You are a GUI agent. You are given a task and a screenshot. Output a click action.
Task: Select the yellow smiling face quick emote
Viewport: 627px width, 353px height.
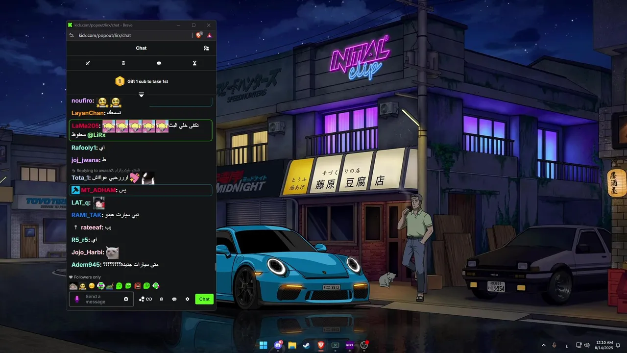coord(92,286)
